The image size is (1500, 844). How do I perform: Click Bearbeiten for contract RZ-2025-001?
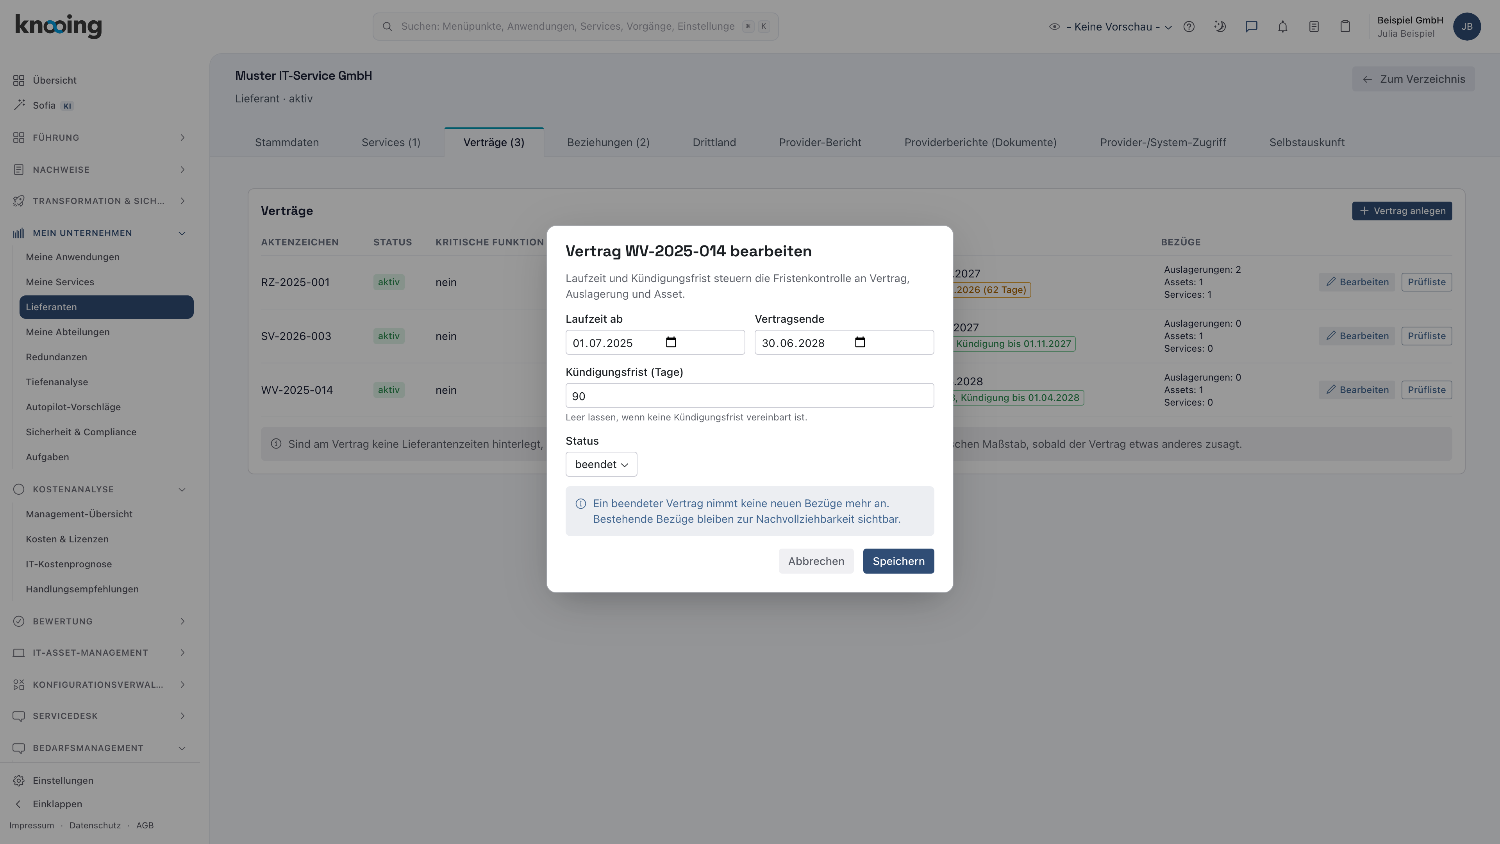tap(1357, 282)
